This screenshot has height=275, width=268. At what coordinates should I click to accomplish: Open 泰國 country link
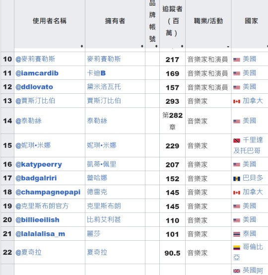(x=250, y=234)
